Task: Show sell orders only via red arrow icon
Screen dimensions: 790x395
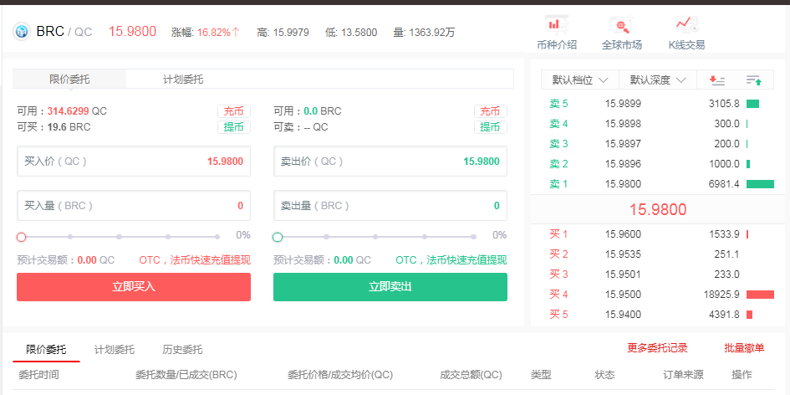Action: [716, 80]
